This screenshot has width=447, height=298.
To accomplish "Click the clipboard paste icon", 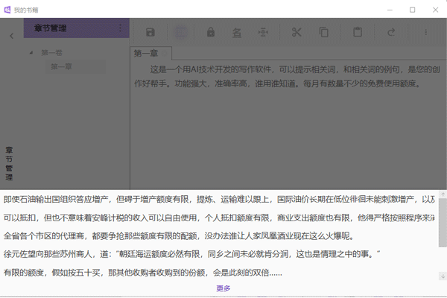I will pyautogui.click(x=358, y=32).
